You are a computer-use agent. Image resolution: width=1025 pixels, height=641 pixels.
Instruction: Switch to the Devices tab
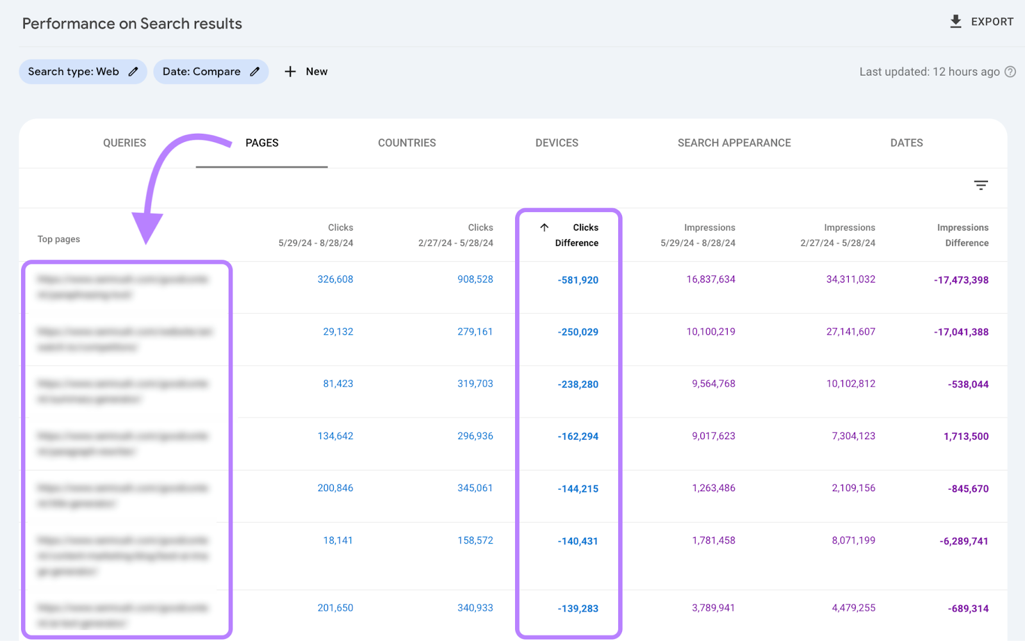click(x=557, y=143)
